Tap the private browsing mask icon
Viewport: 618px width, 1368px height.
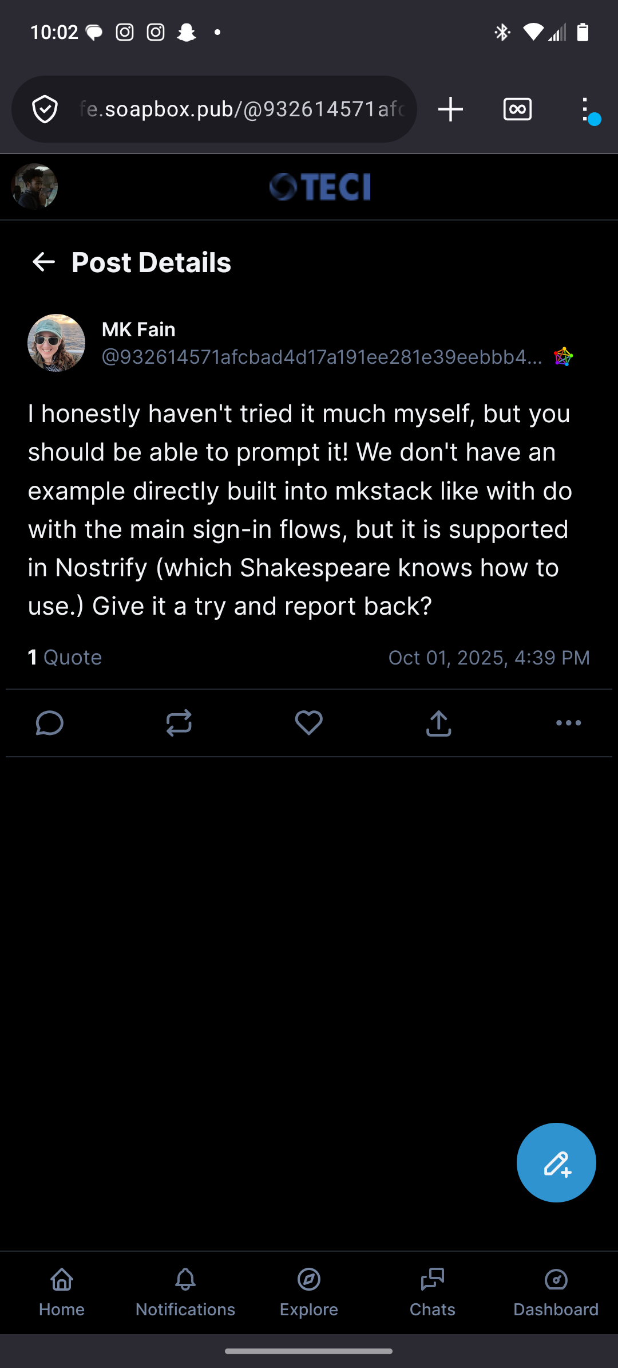[x=517, y=109]
